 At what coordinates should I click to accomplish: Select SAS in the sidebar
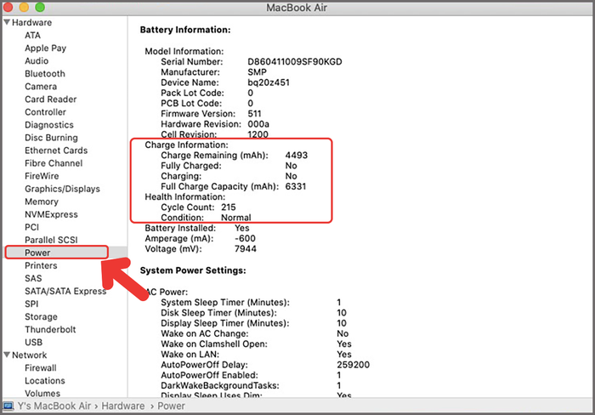coord(33,278)
